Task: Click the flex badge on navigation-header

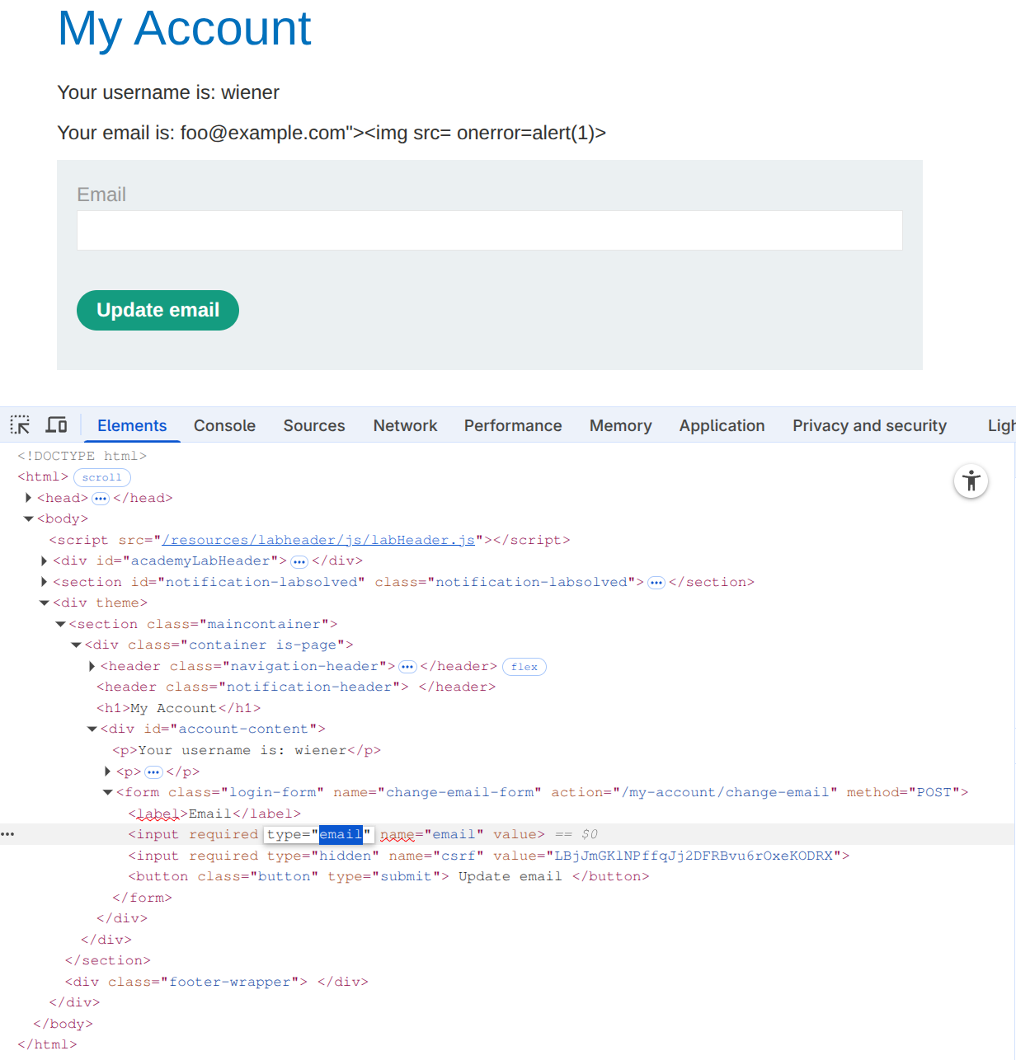Action: coord(524,667)
